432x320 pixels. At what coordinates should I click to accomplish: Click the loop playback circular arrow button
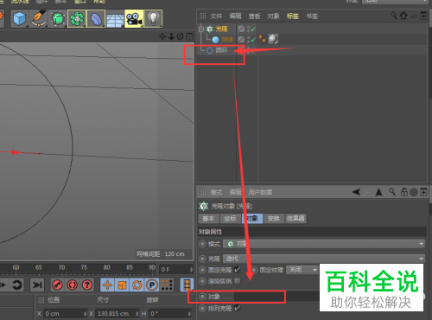click(17, 285)
